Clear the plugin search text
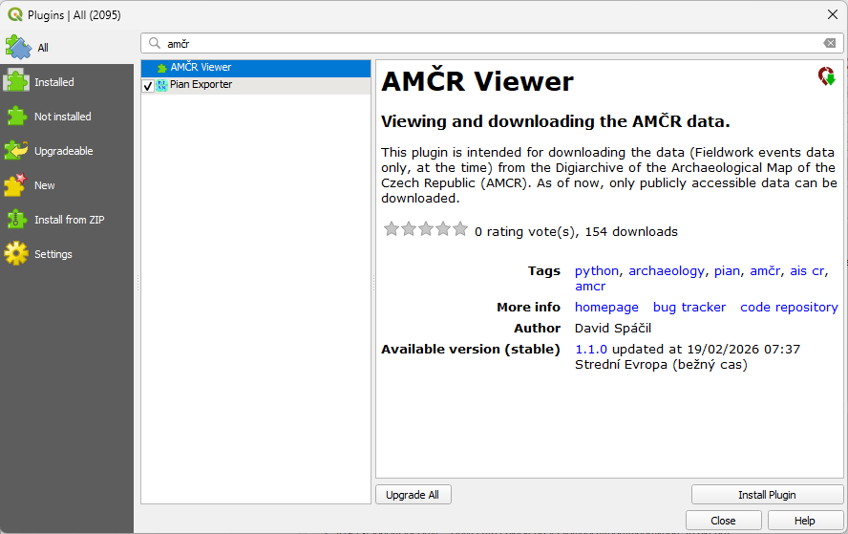Screen dimensions: 848x534 (830, 43)
